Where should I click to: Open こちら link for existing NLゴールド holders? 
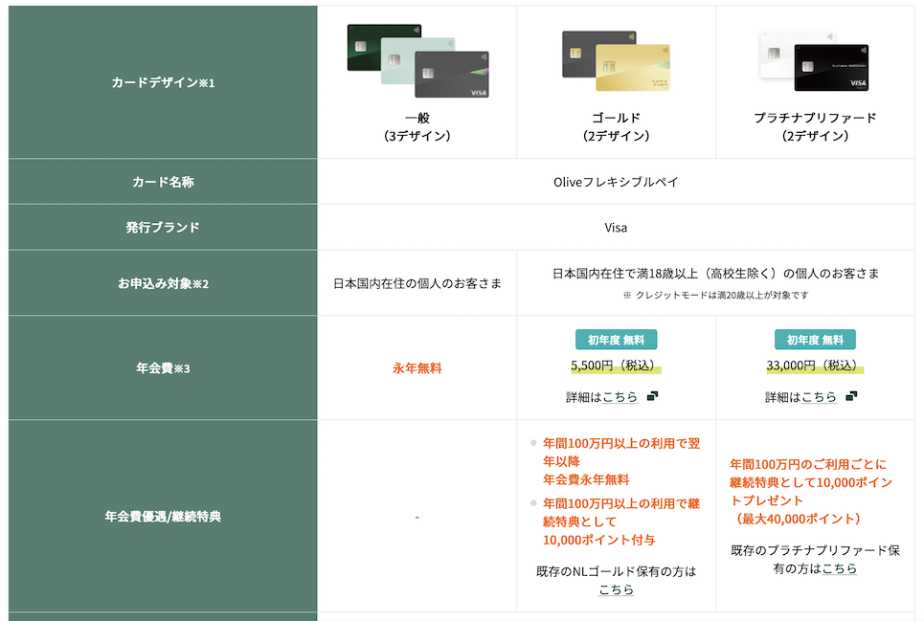point(616,589)
